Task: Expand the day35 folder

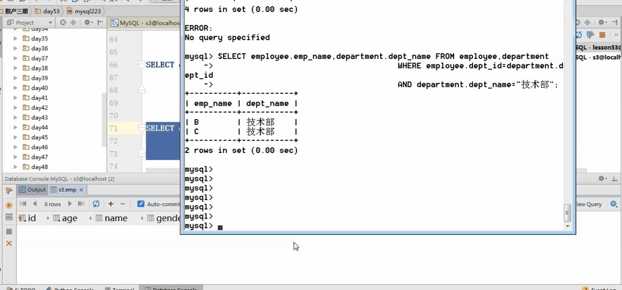Action: [x=15, y=39]
